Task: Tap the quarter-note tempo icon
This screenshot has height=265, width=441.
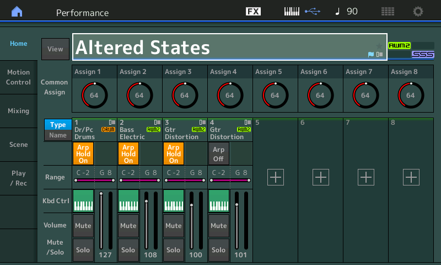Action: pos(338,12)
